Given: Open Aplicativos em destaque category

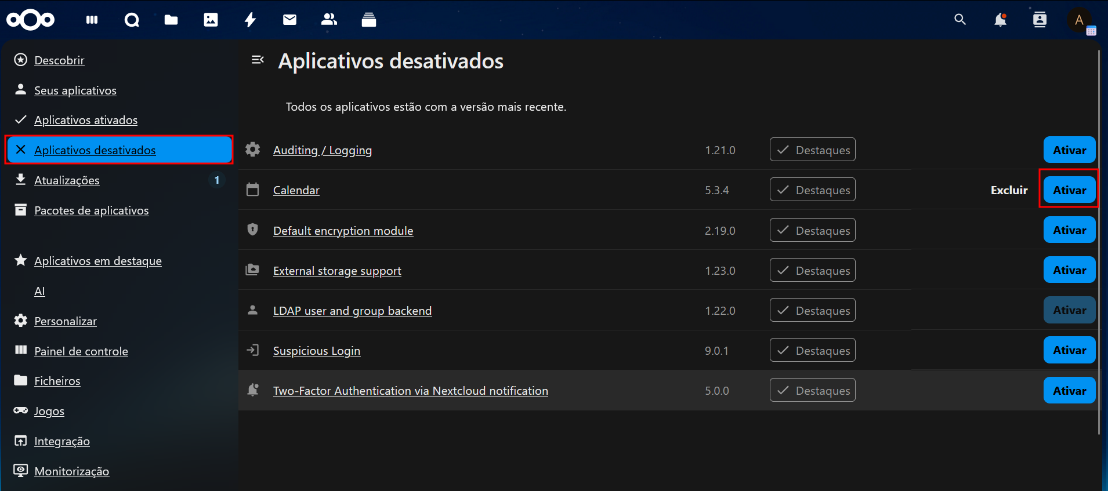Looking at the screenshot, I should coord(98,261).
